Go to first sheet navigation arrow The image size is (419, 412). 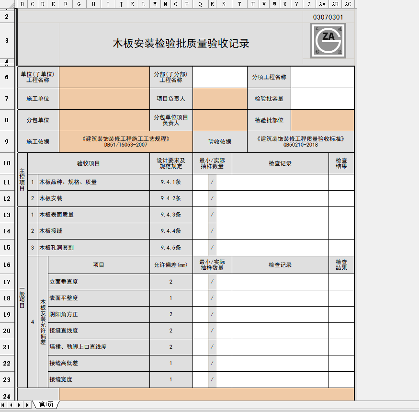[x=2, y=405]
